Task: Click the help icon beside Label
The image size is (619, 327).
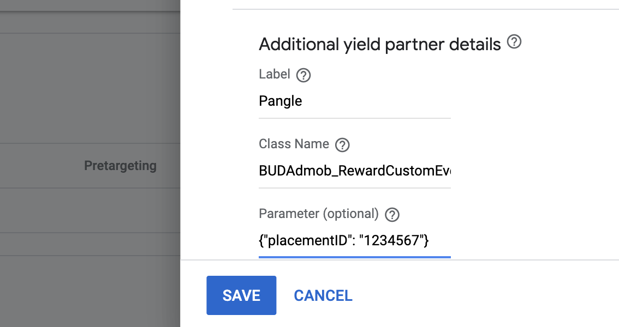Action: tap(304, 75)
